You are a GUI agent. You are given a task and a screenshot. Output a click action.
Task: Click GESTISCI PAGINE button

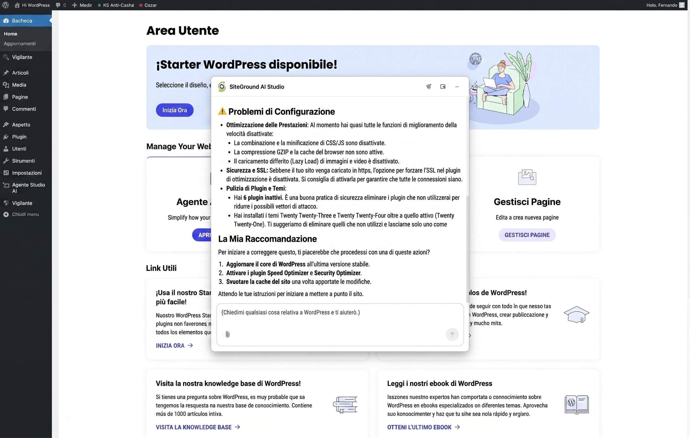527,235
